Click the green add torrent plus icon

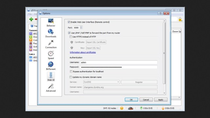pyautogui.click(x=31, y=19)
